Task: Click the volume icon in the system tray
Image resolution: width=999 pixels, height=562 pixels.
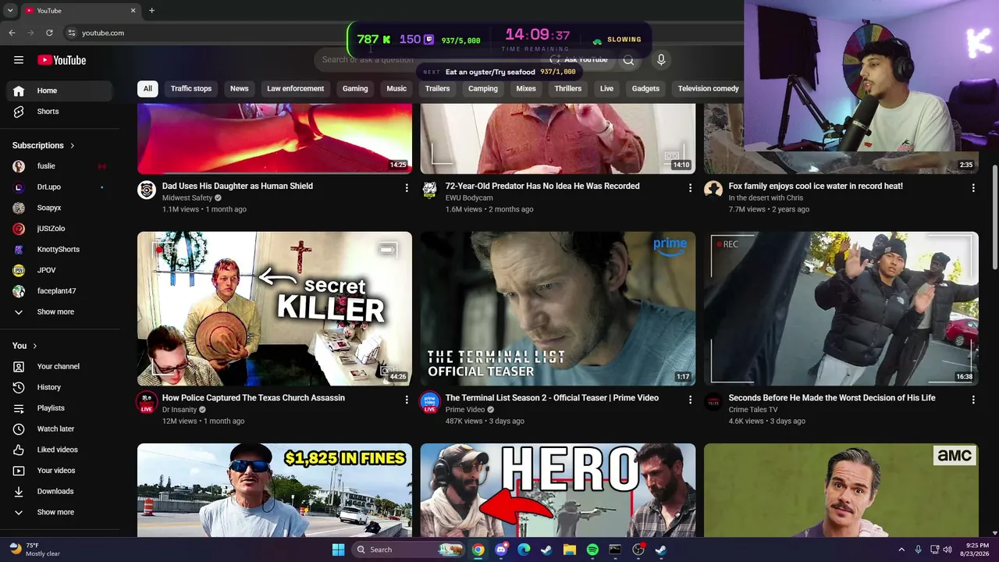Action: pyautogui.click(x=947, y=550)
